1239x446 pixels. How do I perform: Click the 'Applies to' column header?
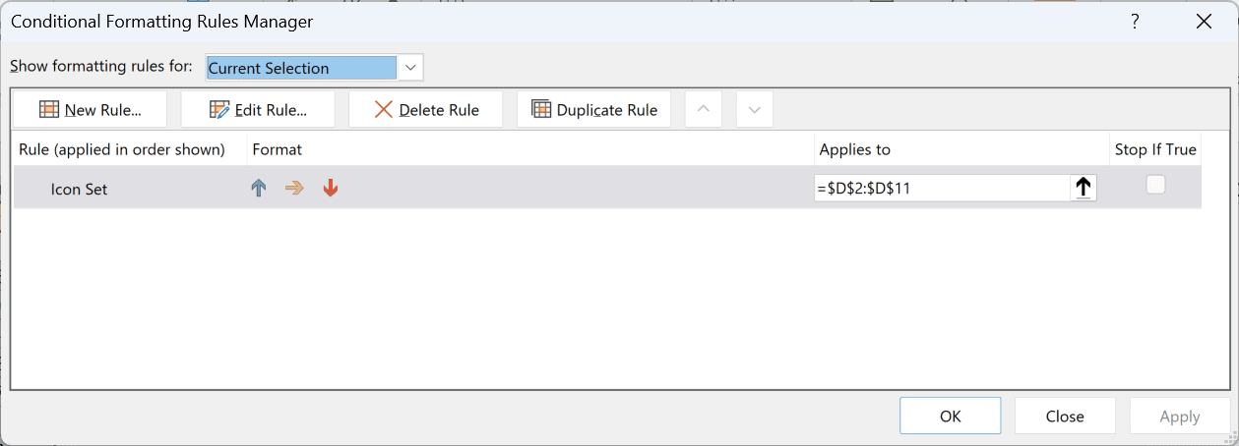coord(854,149)
